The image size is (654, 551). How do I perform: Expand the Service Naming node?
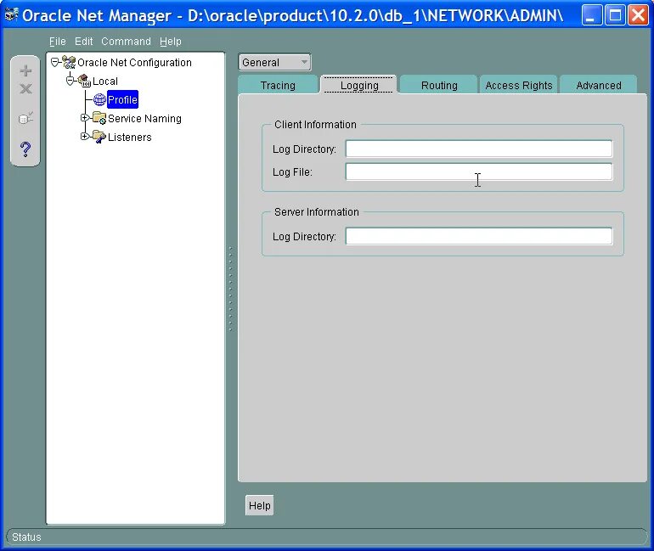click(84, 118)
